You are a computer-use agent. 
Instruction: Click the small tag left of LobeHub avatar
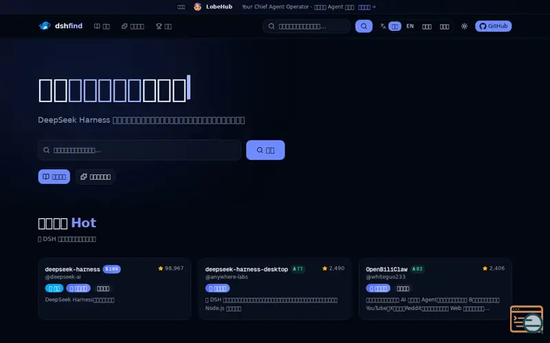(x=181, y=7)
